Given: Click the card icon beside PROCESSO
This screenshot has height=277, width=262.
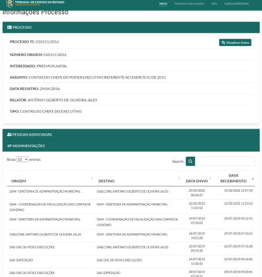Looking at the screenshot, I should (9, 27).
